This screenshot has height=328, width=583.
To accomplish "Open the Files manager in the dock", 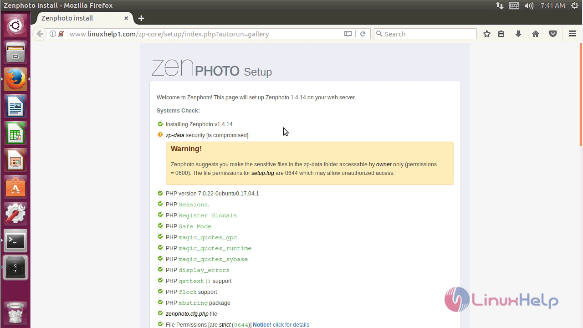I will (15, 52).
